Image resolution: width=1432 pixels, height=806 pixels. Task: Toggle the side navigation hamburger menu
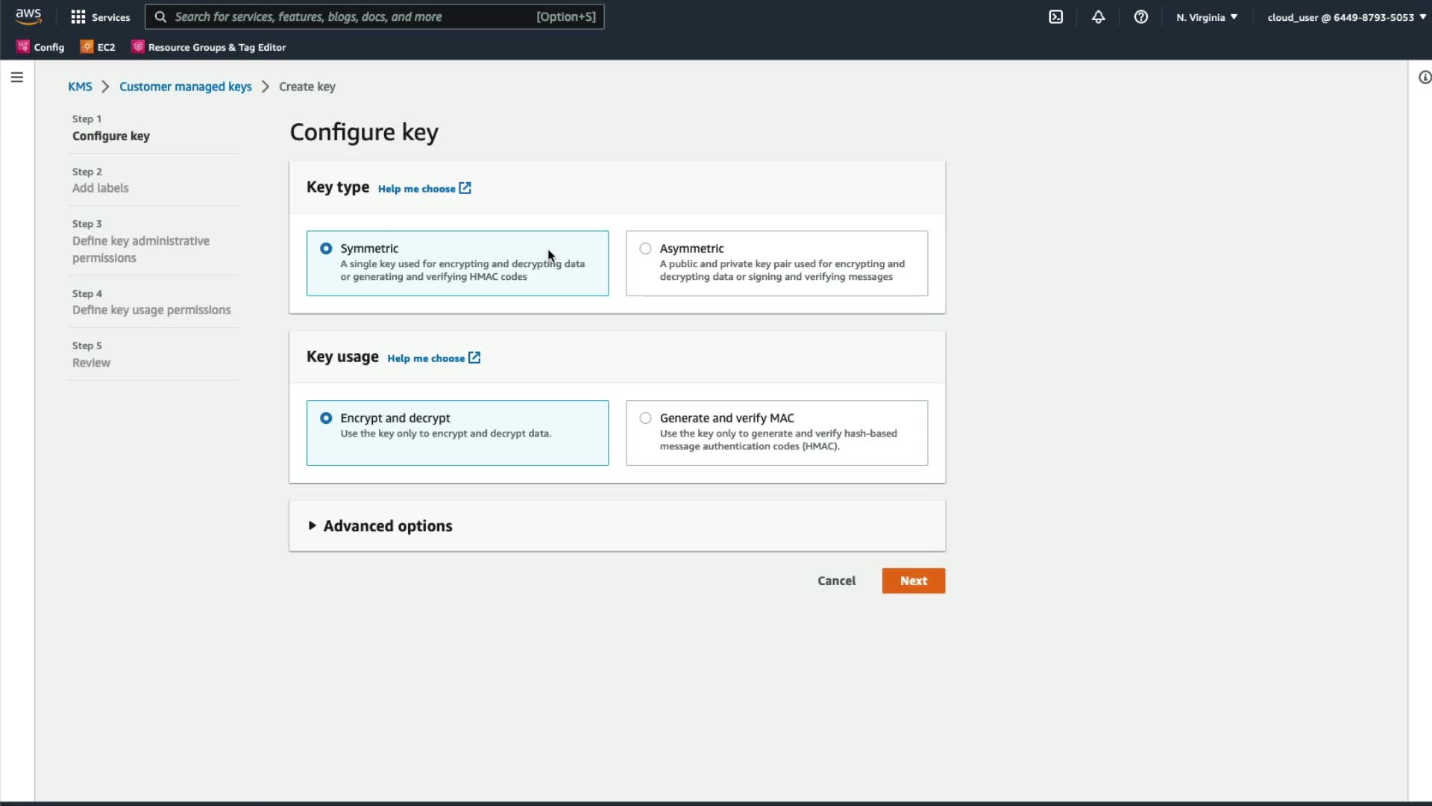tap(16, 77)
